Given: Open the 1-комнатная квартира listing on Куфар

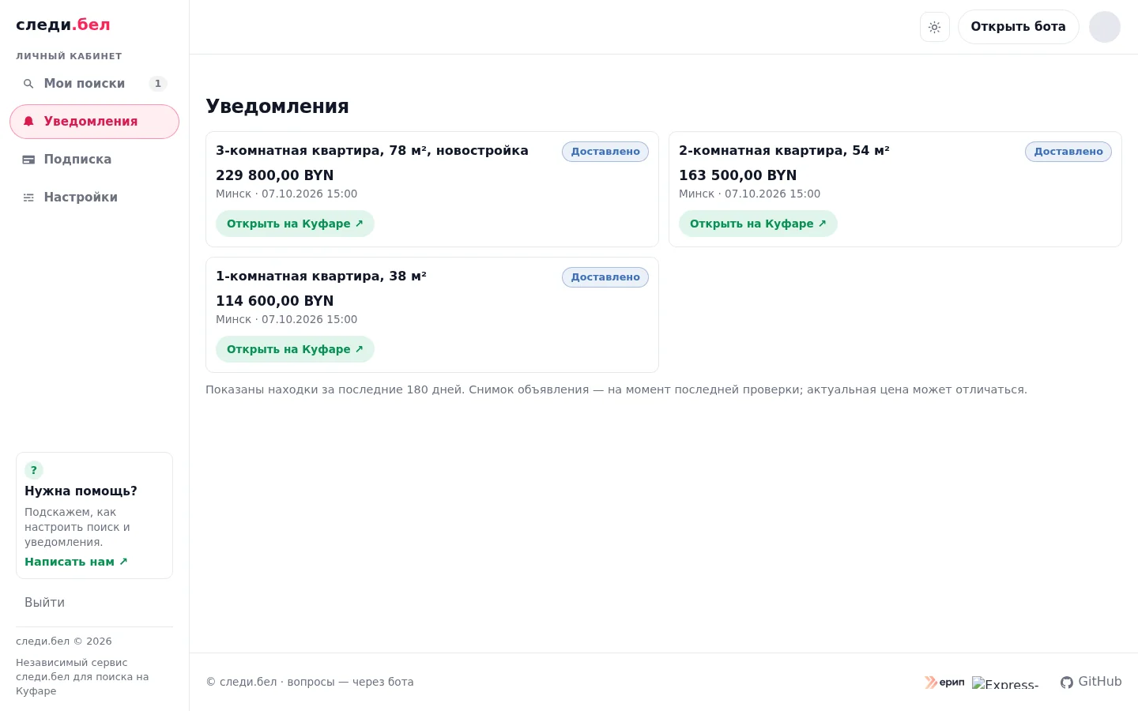Looking at the screenshot, I should [295, 349].
